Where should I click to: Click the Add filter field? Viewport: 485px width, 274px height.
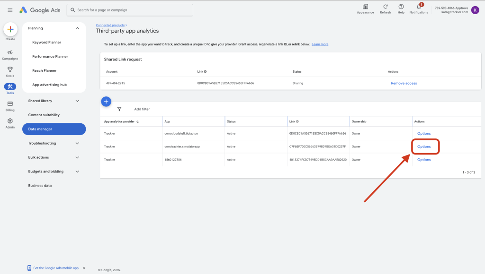(x=142, y=109)
